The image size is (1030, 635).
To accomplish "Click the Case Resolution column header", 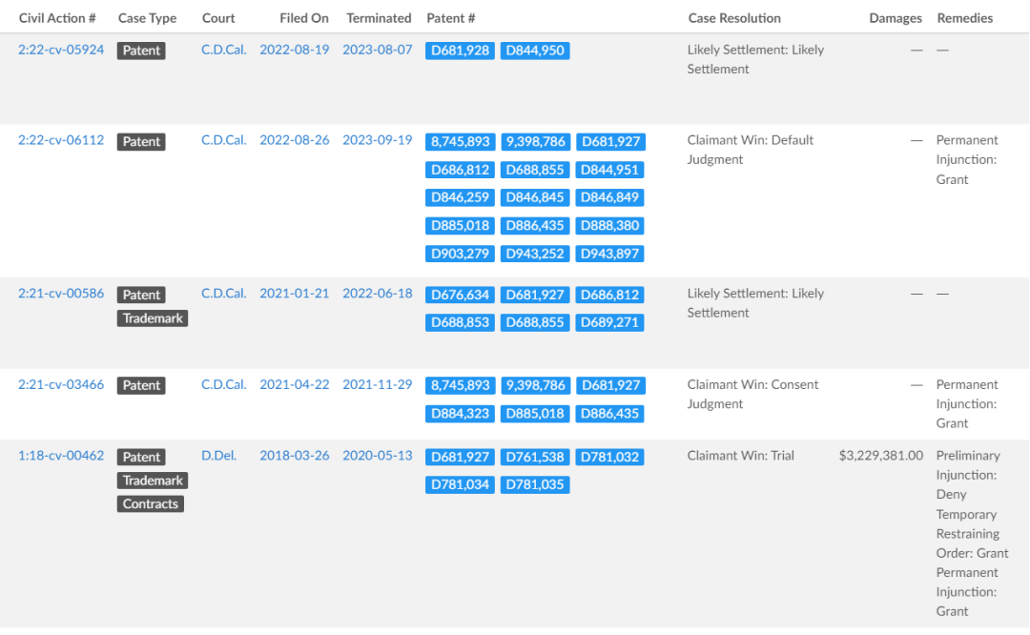I will 734,18.
